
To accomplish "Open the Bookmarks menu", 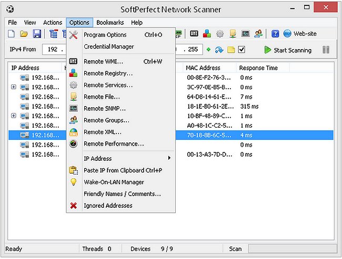I will point(109,23).
